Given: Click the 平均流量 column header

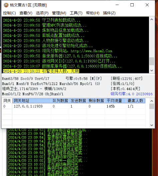Looking at the screenshot, I should click(x=115, y=101).
